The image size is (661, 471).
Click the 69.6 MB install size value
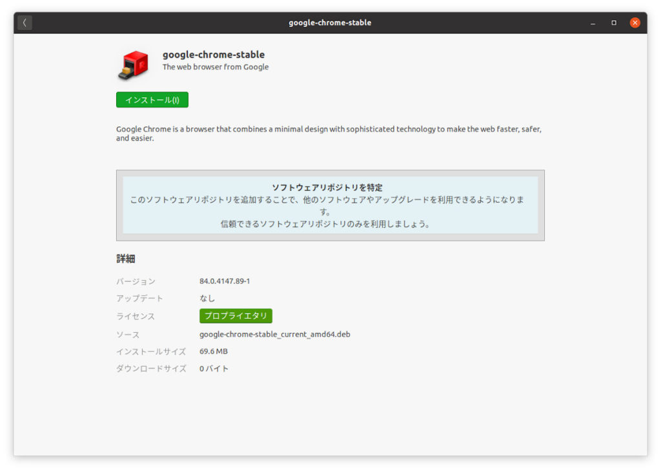213,352
